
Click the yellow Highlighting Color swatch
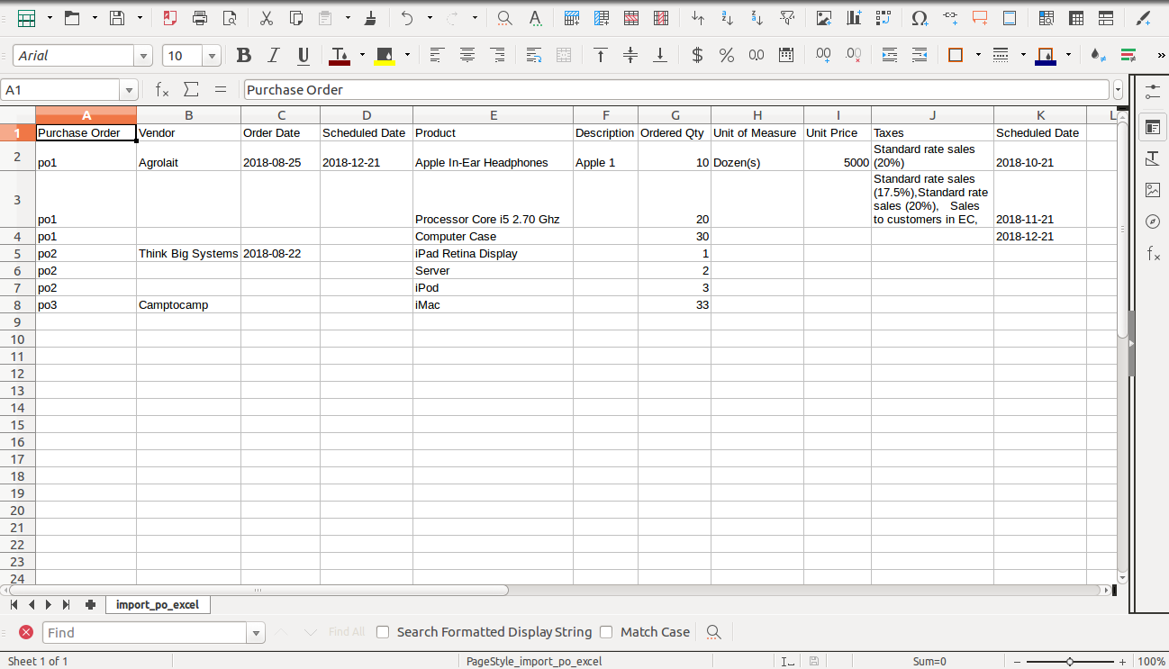tap(385, 56)
